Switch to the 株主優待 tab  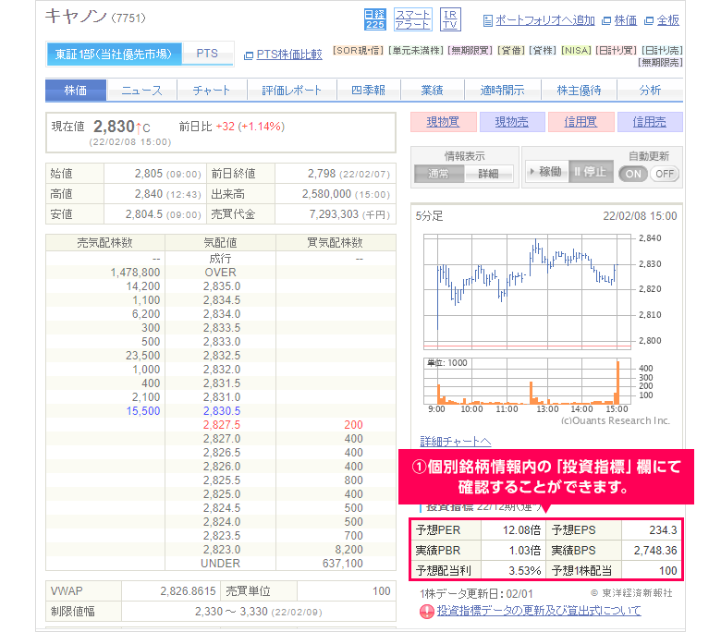(579, 91)
